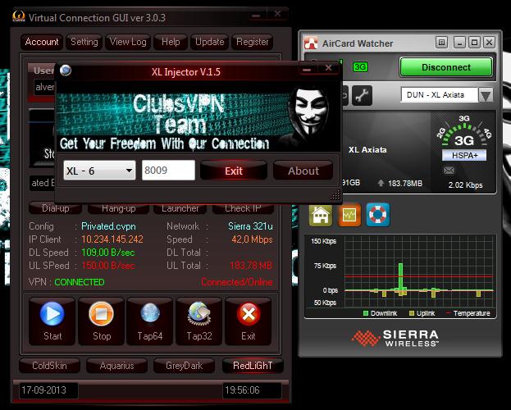This screenshot has height=410, width=511.
Task: Click the 8009 port input field
Action: coord(168,170)
